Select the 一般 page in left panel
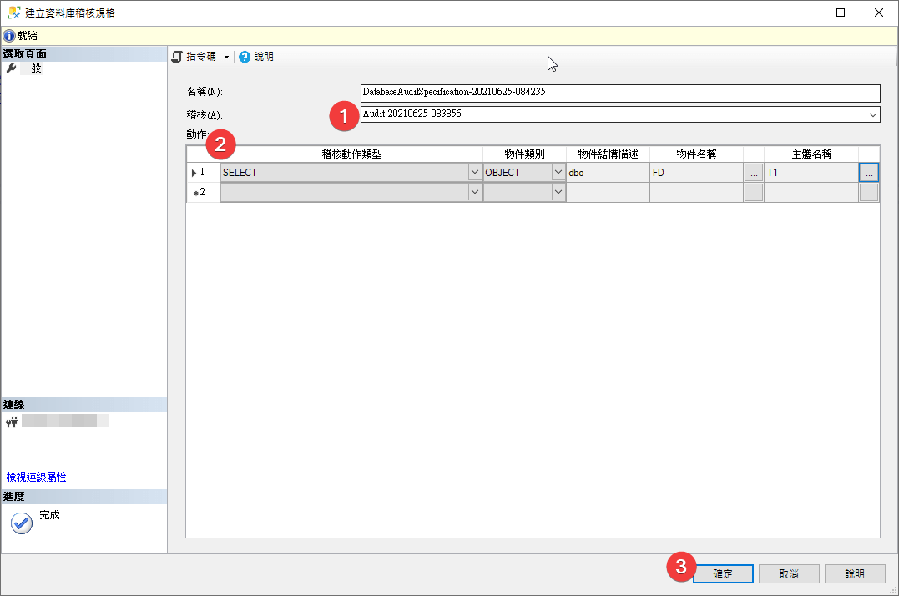 (x=31, y=68)
